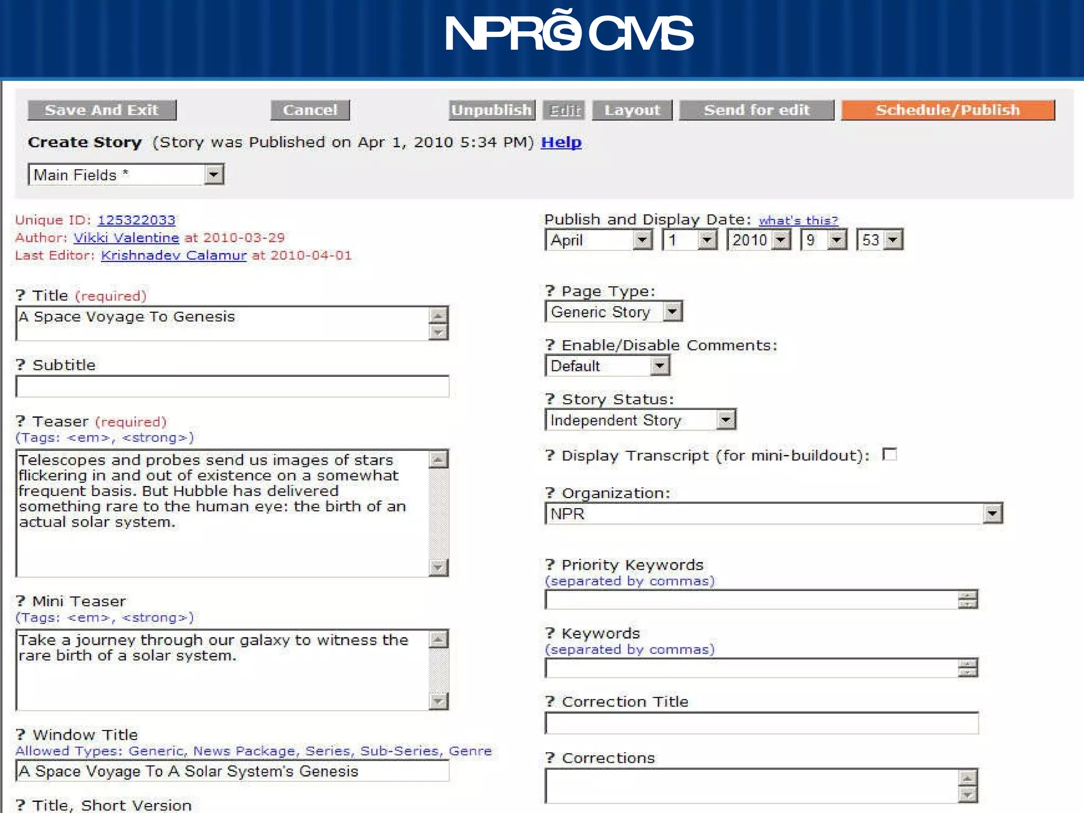Click the Teaser scrollbar down arrow
Viewport: 1084px width, 813px height.
point(438,567)
